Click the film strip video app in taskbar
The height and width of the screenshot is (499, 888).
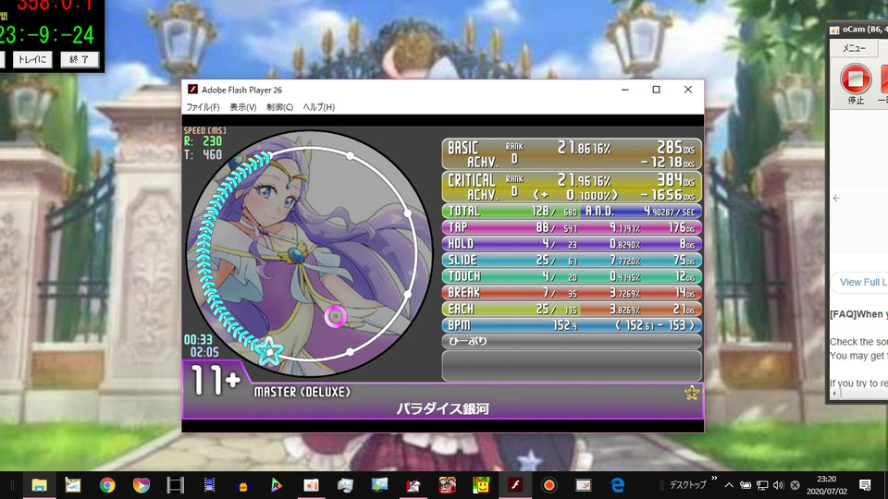pyautogui.click(x=175, y=485)
